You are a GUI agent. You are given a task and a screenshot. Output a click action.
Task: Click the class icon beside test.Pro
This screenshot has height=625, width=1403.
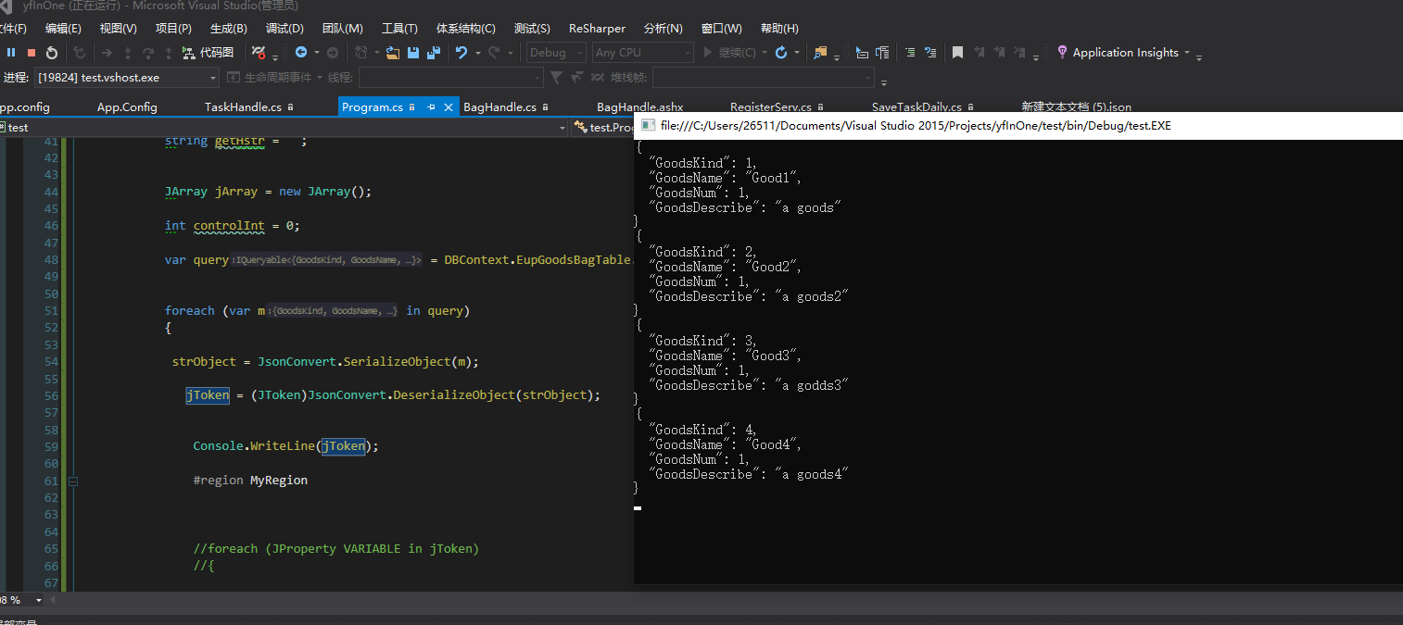[580, 128]
